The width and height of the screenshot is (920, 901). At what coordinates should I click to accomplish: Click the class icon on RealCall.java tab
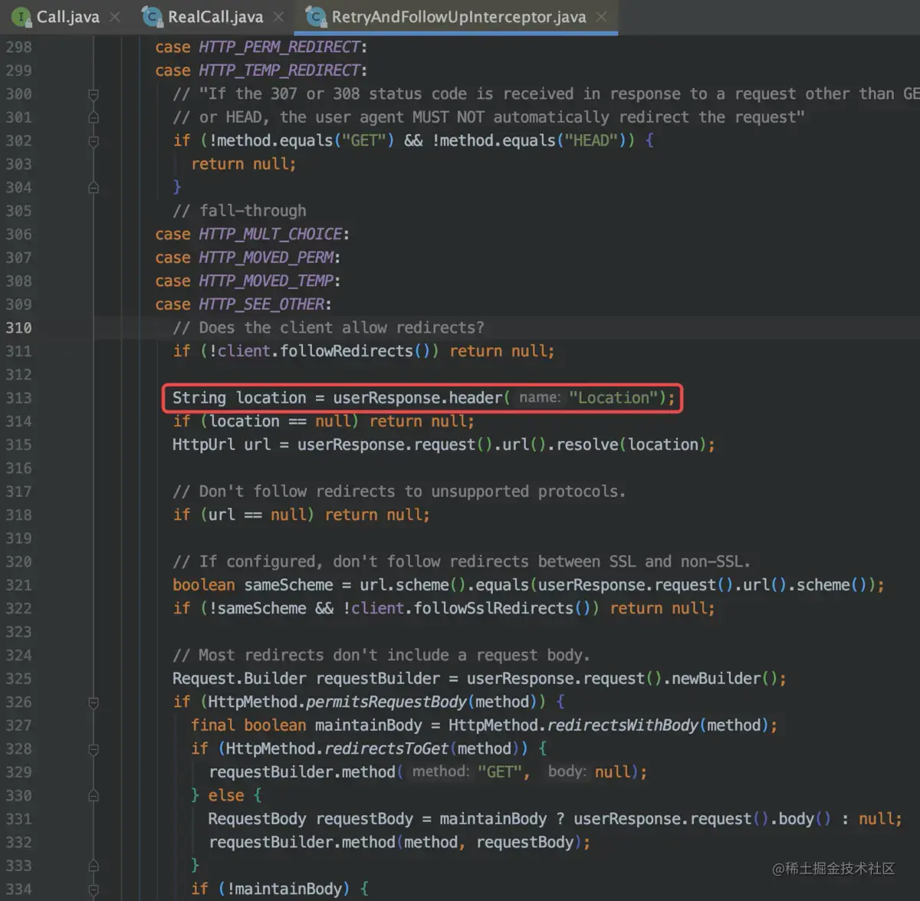(153, 16)
